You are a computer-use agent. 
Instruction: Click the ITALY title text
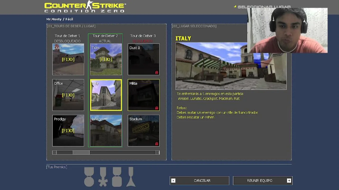click(183, 39)
